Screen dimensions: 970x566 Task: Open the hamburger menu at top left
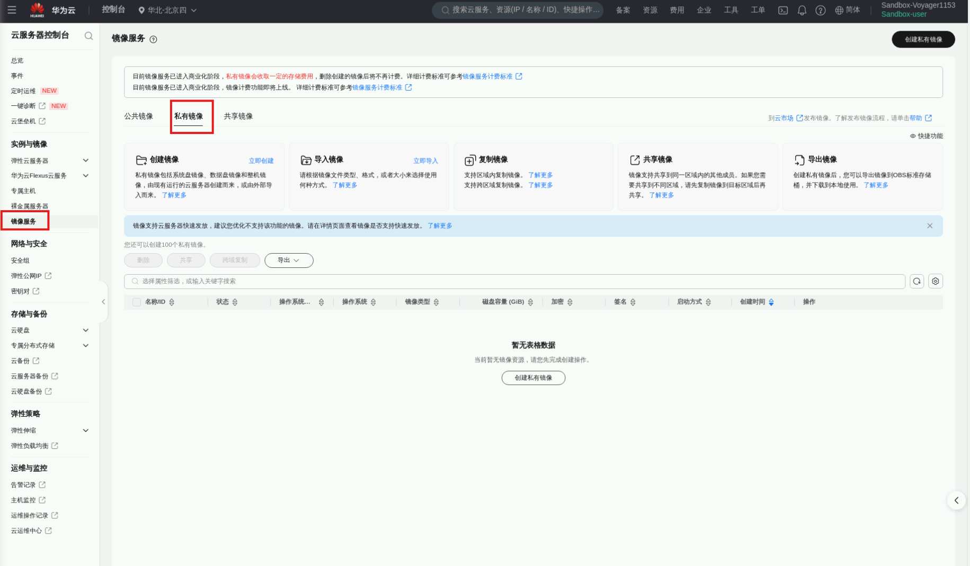[x=12, y=10]
